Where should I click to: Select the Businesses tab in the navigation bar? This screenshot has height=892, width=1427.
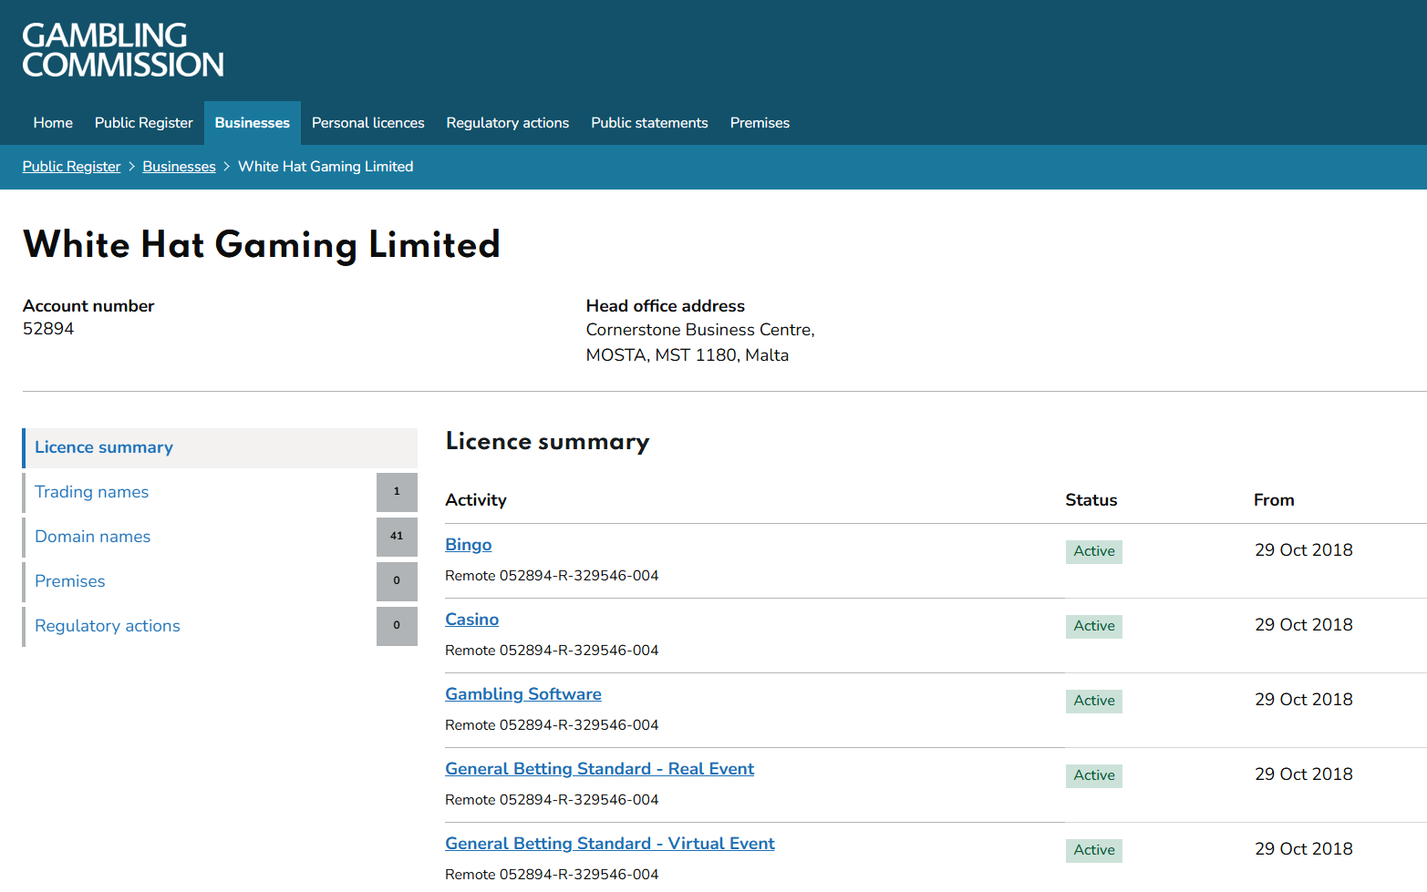(x=253, y=123)
